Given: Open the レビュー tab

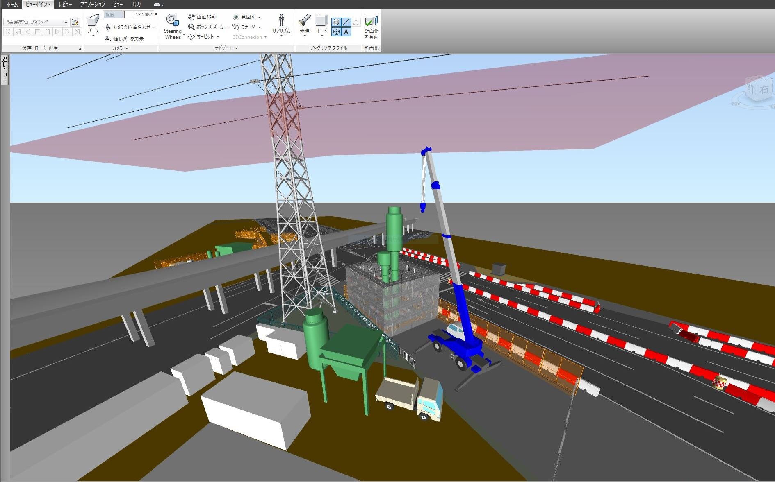Looking at the screenshot, I should (65, 5).
